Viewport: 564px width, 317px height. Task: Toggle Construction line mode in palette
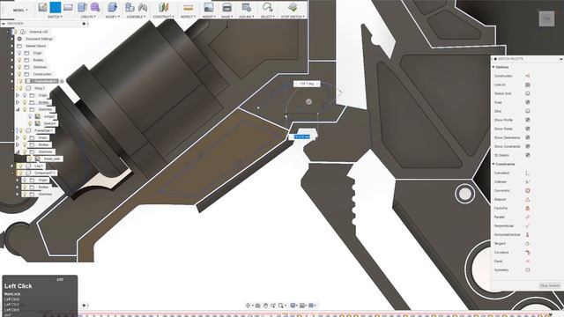(x=528, y=76)
